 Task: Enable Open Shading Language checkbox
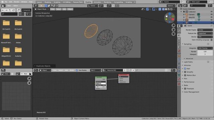click(211, 40)
